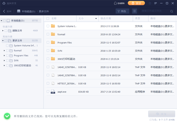
Task: Sort by 修改日期 column header
Action: pos(106,19)
